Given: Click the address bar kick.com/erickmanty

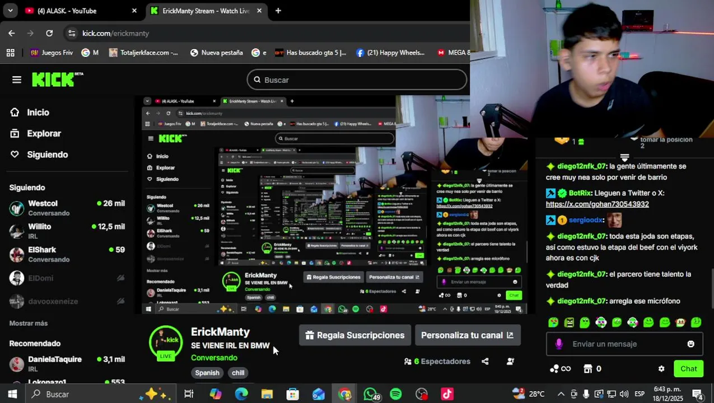Looking at the screenshot, I should 115,34.
